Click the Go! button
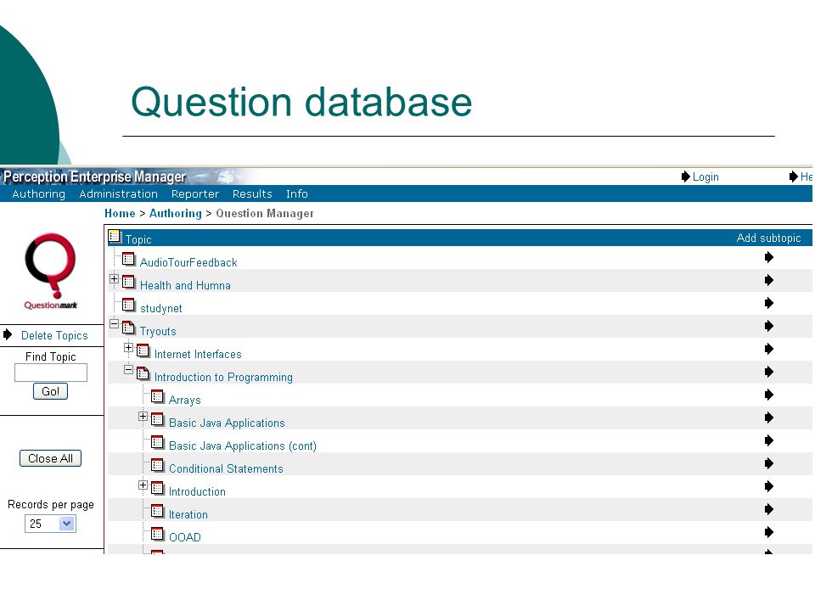This screenshot has height=611, width=815. tap(50, 391)
